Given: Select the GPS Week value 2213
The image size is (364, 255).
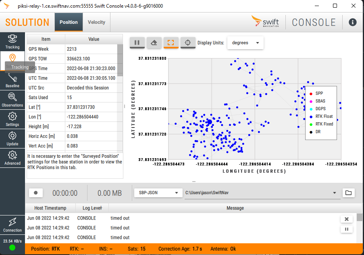Looking at the screenshot, I should [x=91, y=49].
